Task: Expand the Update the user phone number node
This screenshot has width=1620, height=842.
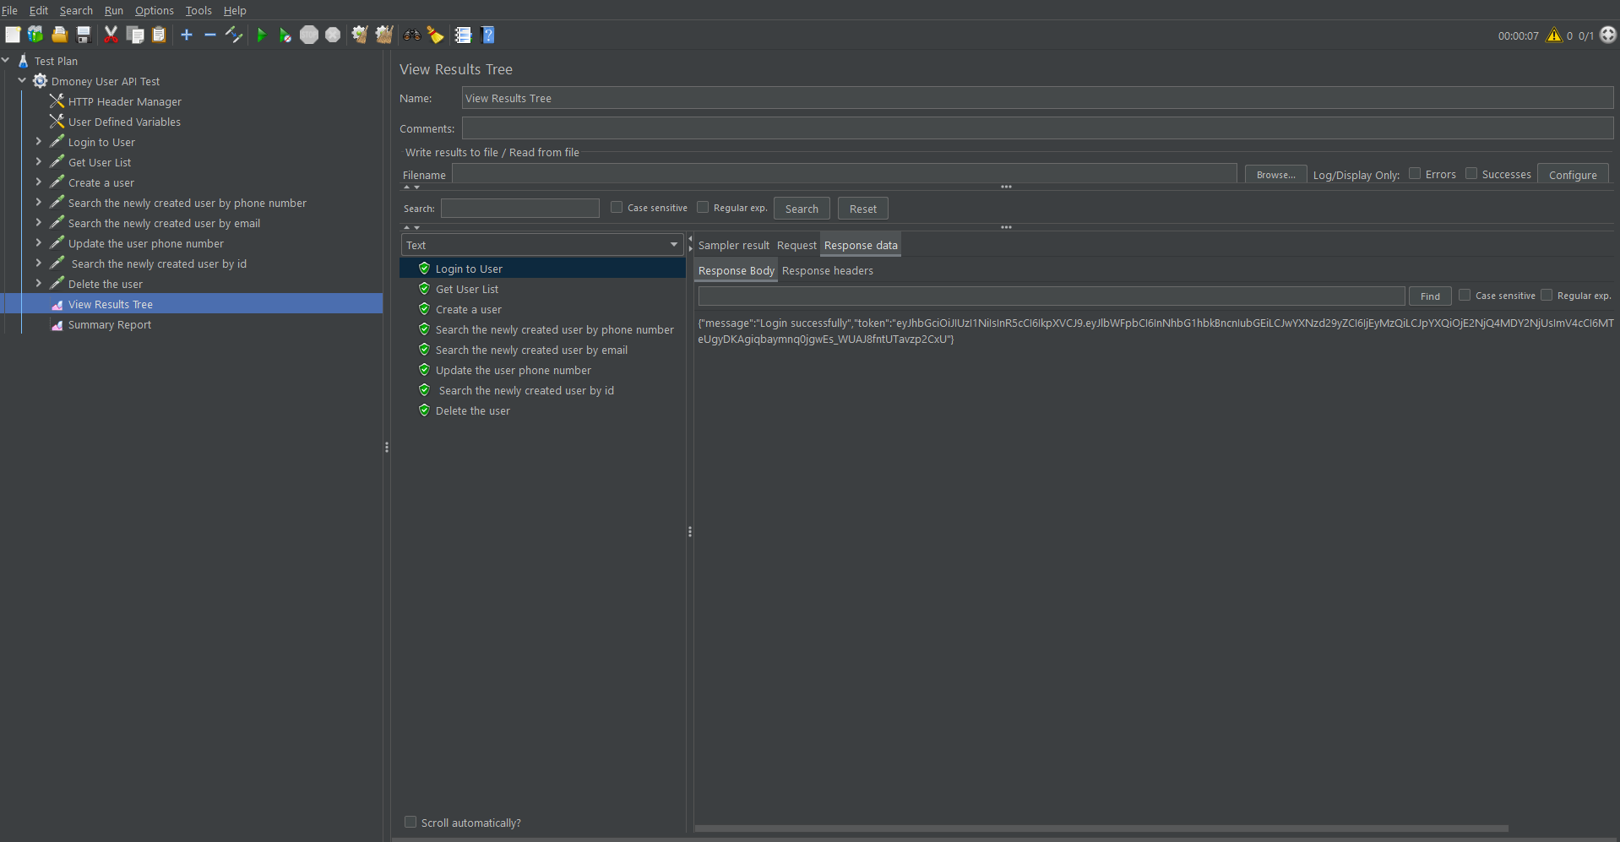Action: 39,242
